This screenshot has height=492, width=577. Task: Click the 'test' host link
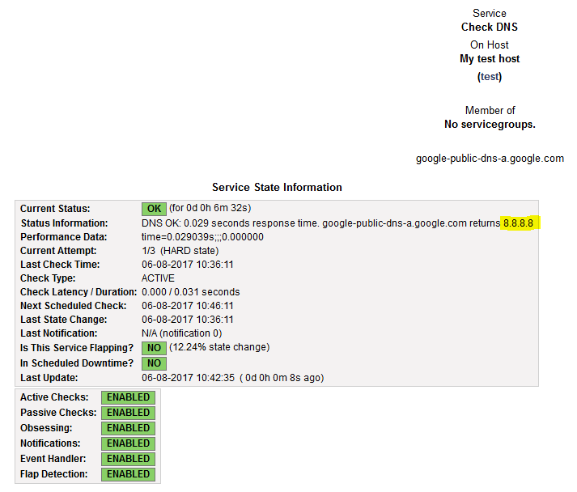[490, 77]
